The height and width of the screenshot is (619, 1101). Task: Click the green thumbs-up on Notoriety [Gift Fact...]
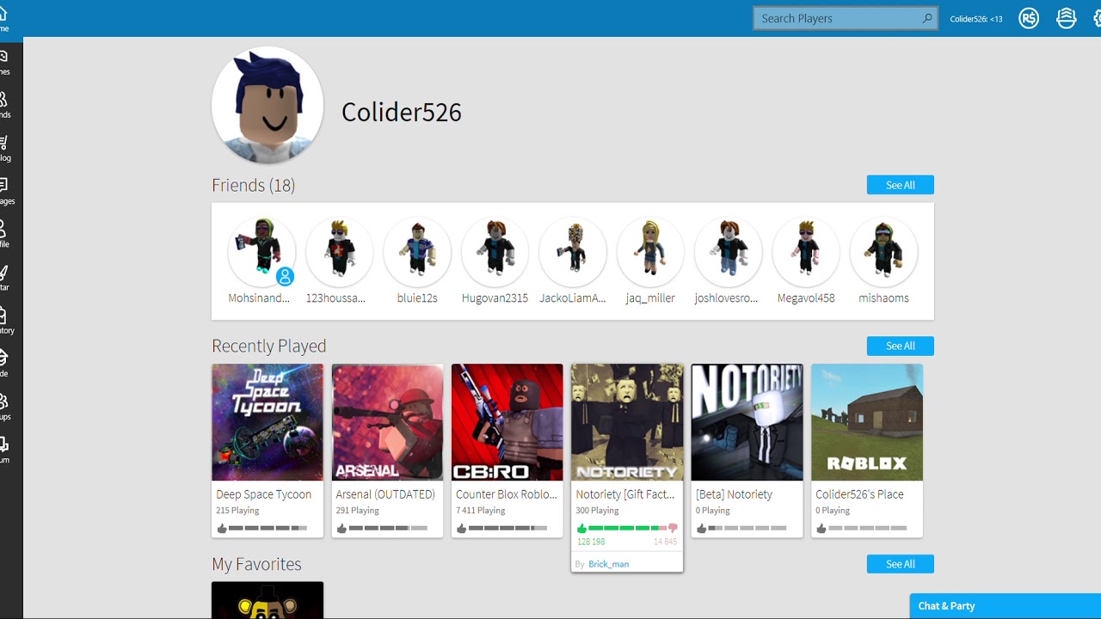click(x=581, y=528)
